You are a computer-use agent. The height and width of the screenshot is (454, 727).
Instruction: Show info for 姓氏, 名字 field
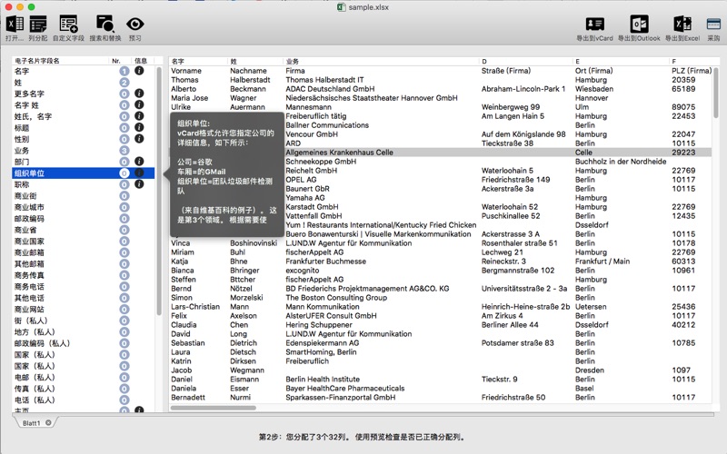[x=139, y=116]
